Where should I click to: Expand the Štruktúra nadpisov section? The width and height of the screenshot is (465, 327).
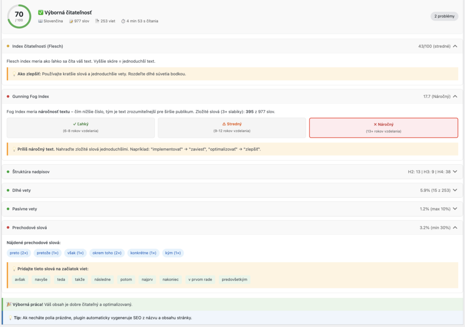[x=455, y=171]
